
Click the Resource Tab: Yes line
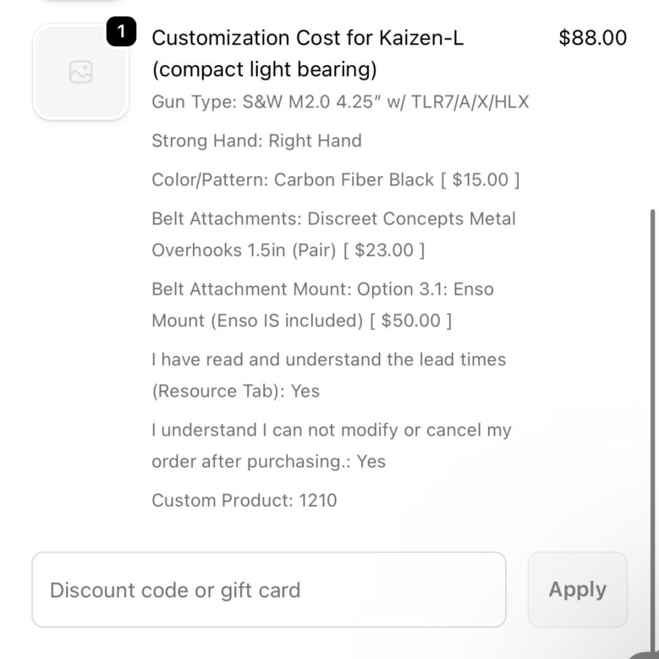pyautogui.click(x=235, y=391)
